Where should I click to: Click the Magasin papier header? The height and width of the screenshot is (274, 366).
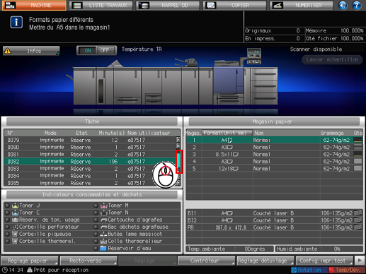[x=274, y=121]
